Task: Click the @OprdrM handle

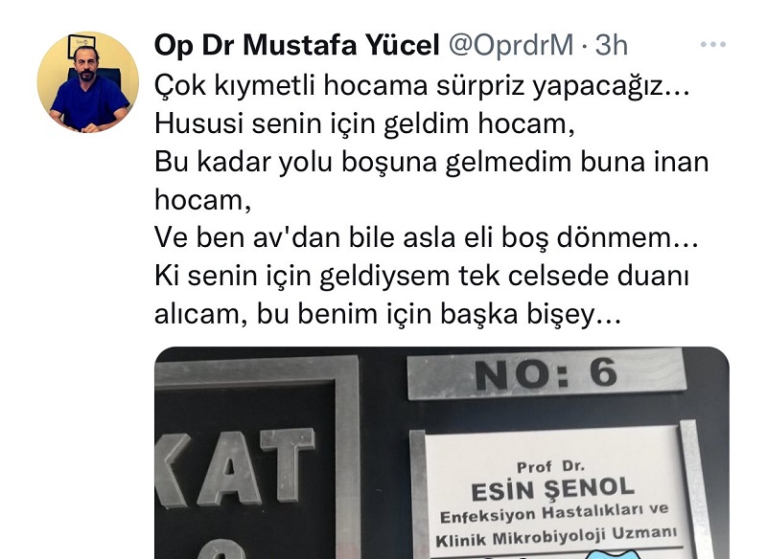Action: [510, 45]
